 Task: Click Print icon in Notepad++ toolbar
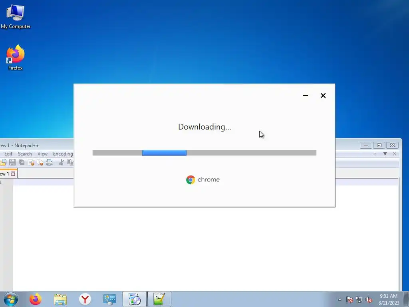click(x=49, y=162)
